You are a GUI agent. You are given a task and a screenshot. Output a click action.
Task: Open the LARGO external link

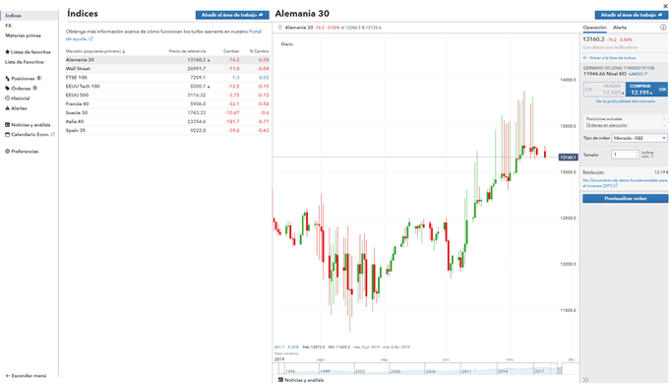tap(638, 74)
